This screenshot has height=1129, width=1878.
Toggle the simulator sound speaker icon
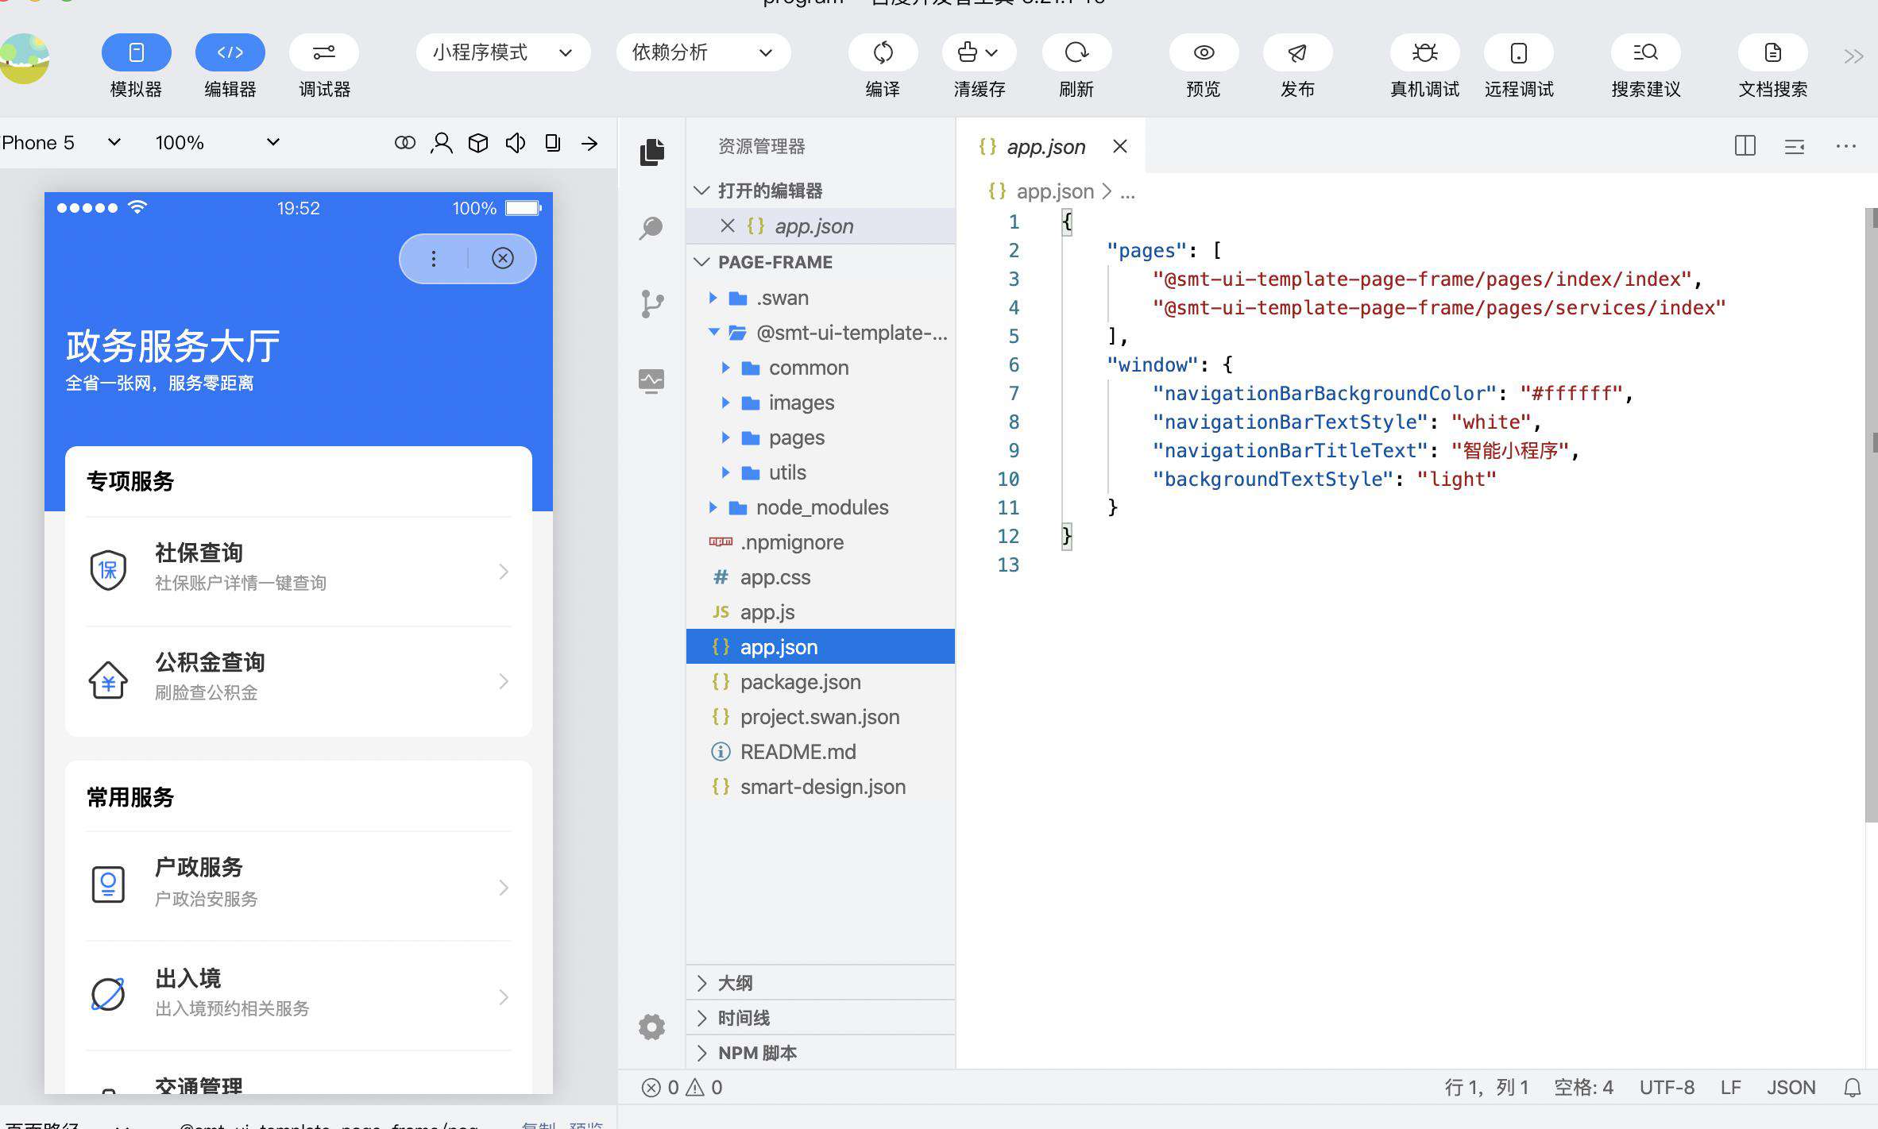pos(515,143)
